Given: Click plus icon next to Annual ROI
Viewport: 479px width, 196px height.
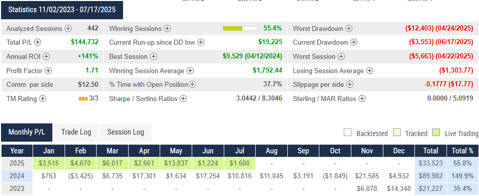Looking at the screenshot, I should (x=46, y=56).
